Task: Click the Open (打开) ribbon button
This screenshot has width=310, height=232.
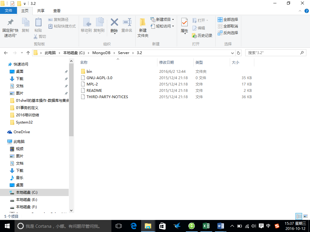Action: (x=200, y=20)
